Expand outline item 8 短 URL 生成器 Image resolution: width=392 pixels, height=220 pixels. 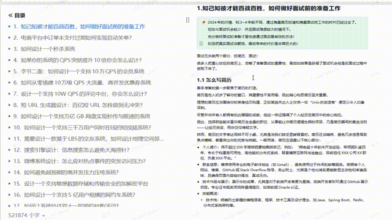pyautogui.click(x=10, y=105)
